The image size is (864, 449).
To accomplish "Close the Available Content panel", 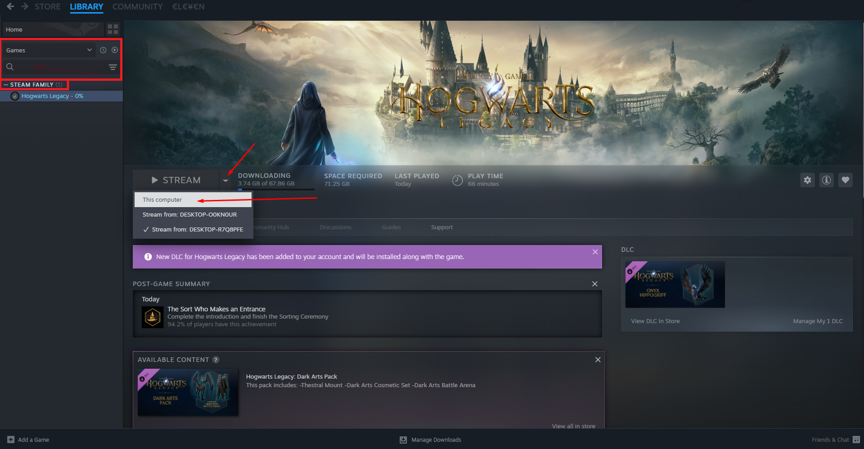I will click(598, 360).
